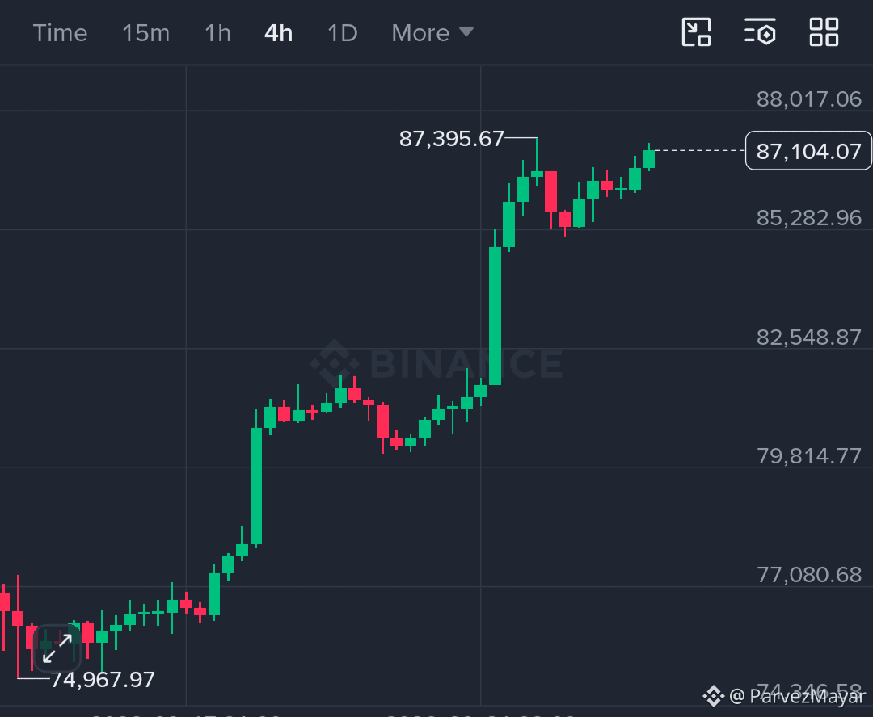Click the low price marker 74,967.97
The height and width of the screenshot is (717, 873).
click(x=103, y=680)
